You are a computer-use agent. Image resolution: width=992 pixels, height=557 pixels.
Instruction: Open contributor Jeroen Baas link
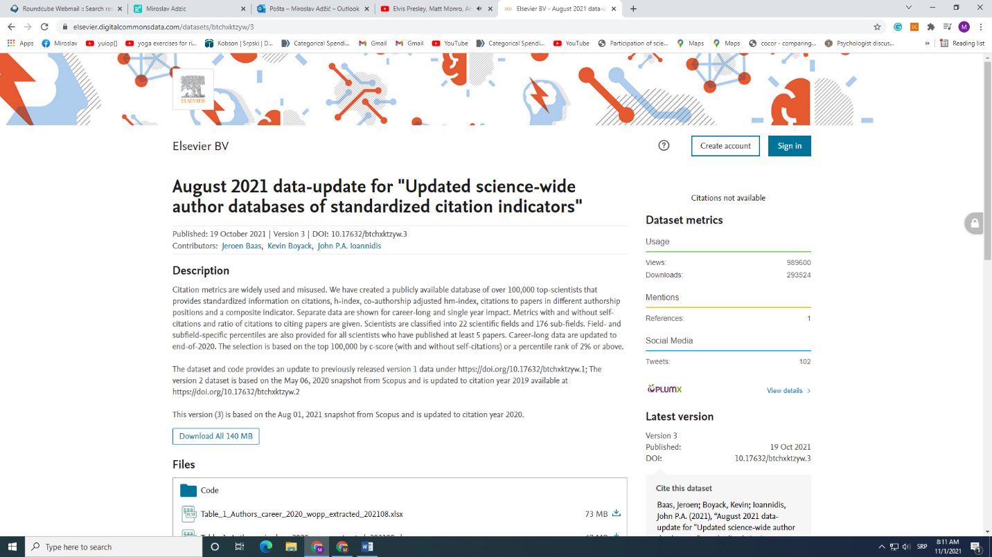click(240, 246)
